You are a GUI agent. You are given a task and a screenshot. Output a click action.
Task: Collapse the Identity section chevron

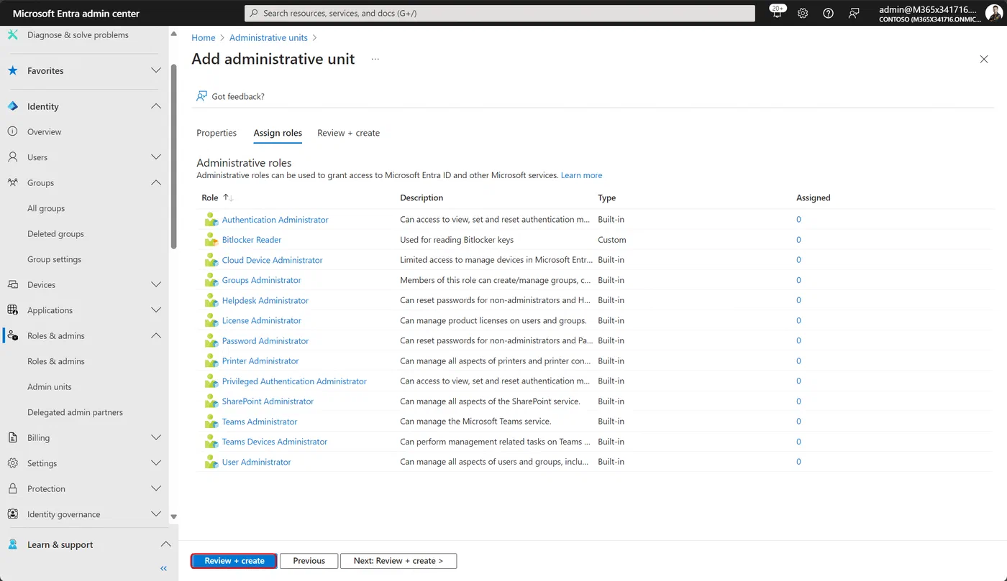(x=156, y=106)
